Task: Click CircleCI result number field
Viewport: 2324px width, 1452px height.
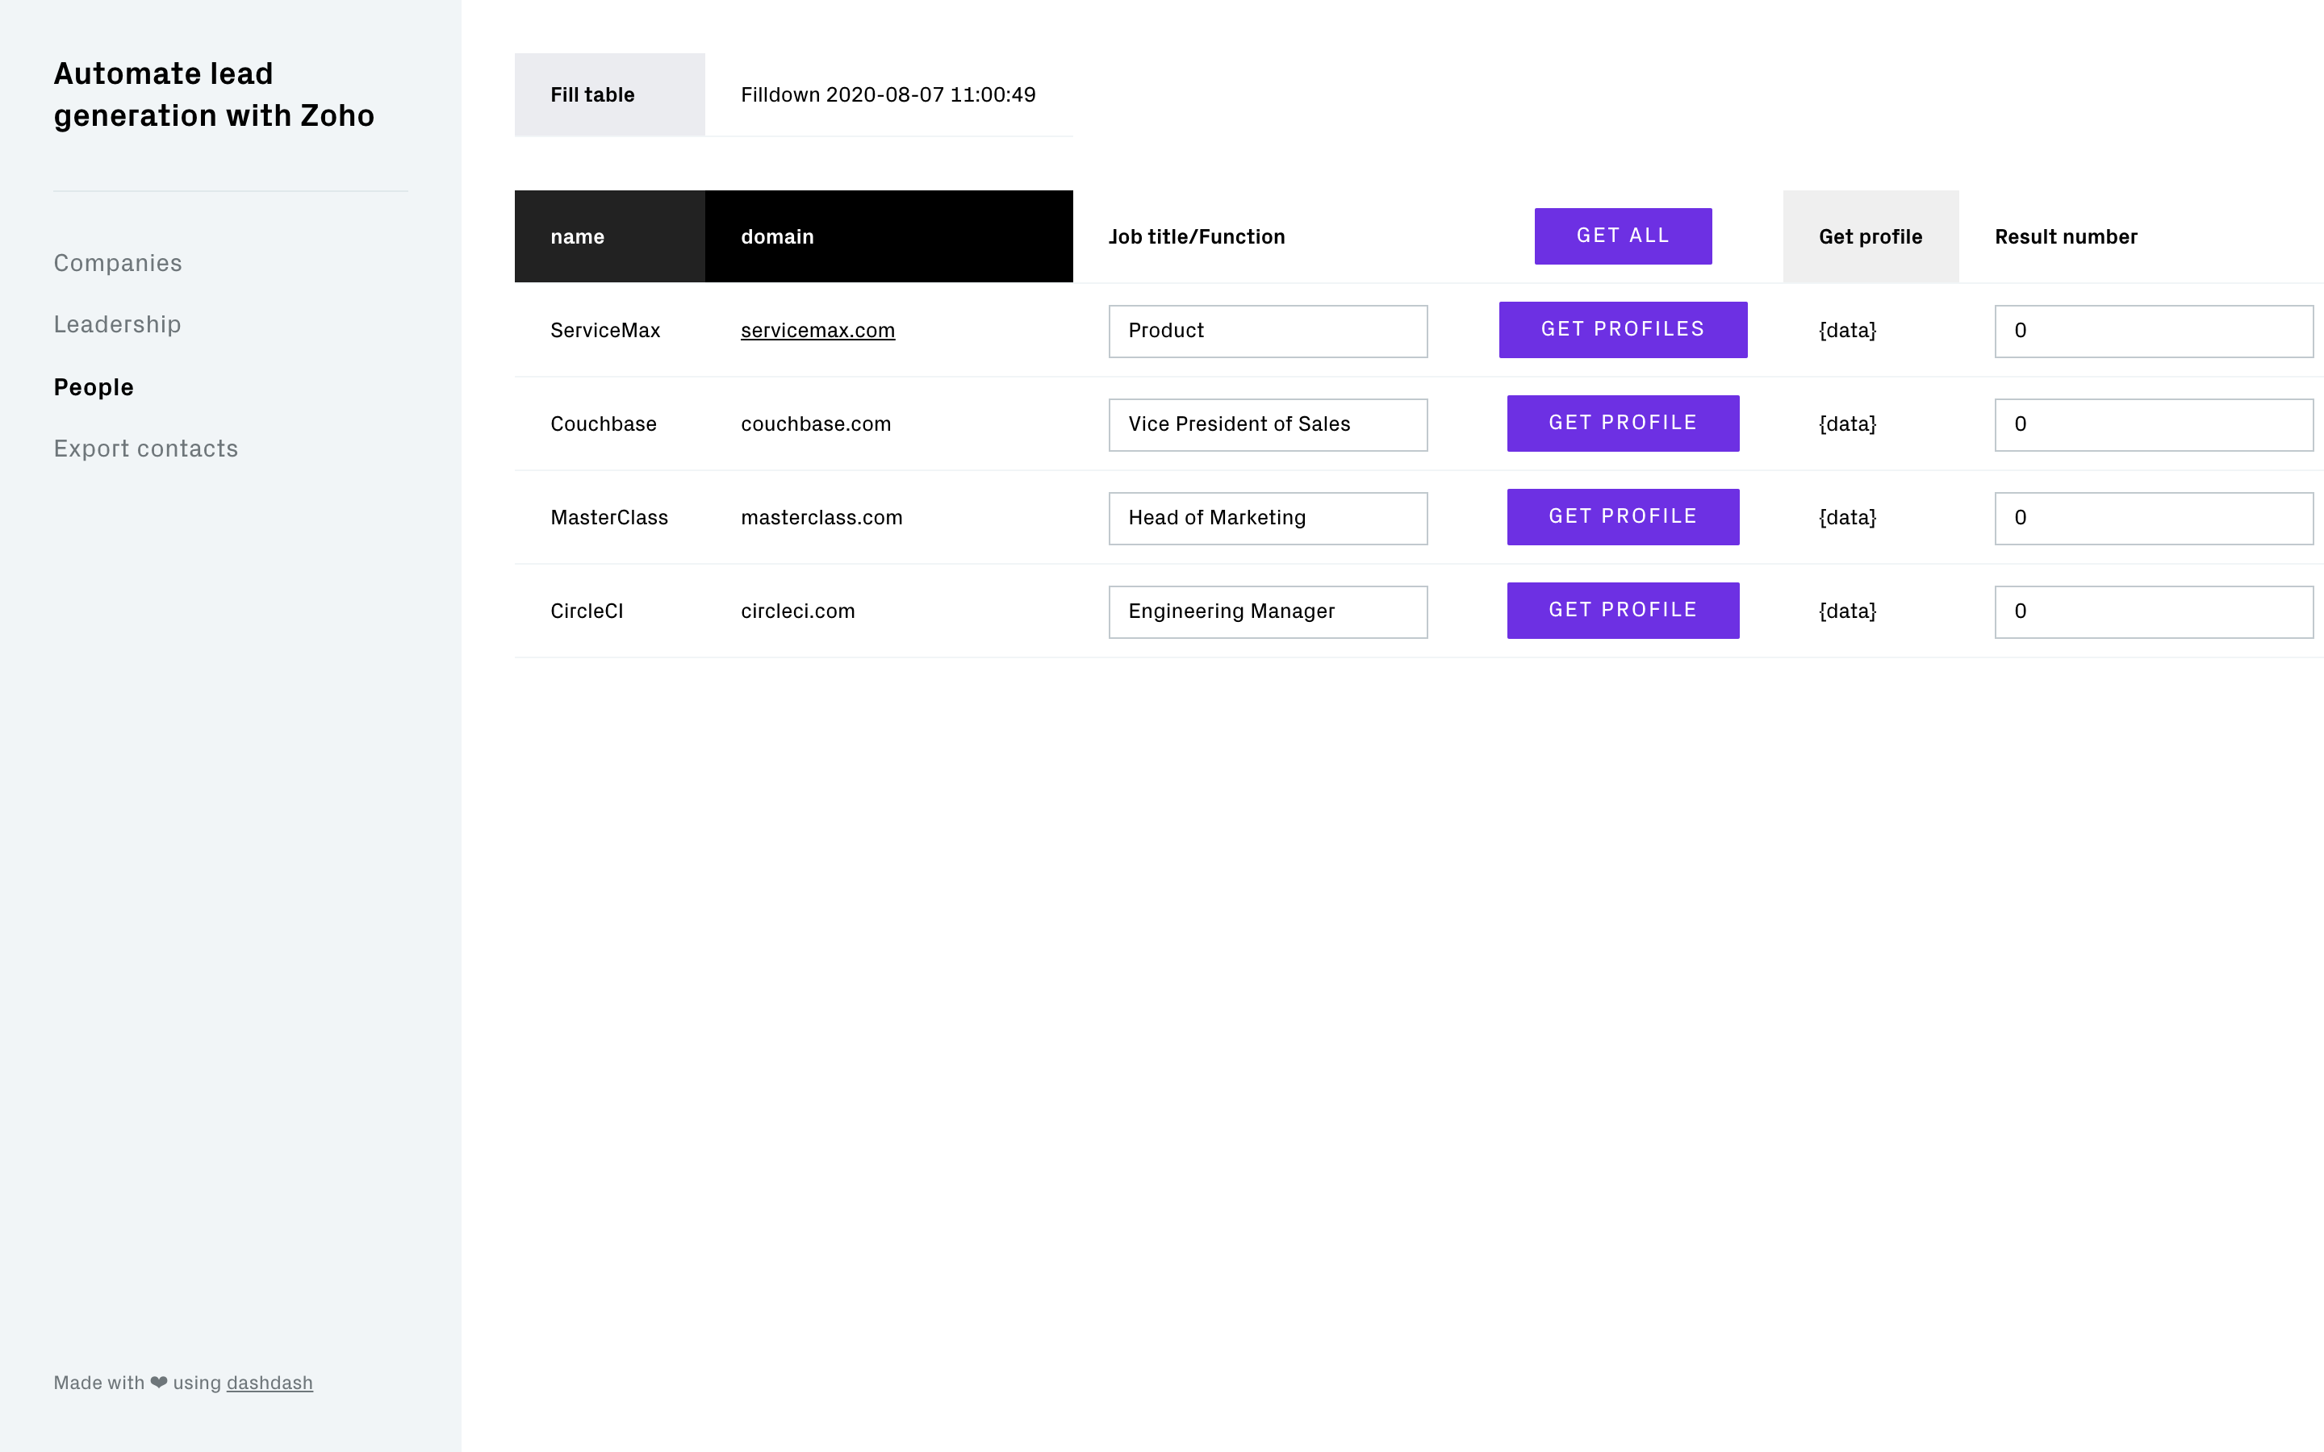Action: point(2154,611)
